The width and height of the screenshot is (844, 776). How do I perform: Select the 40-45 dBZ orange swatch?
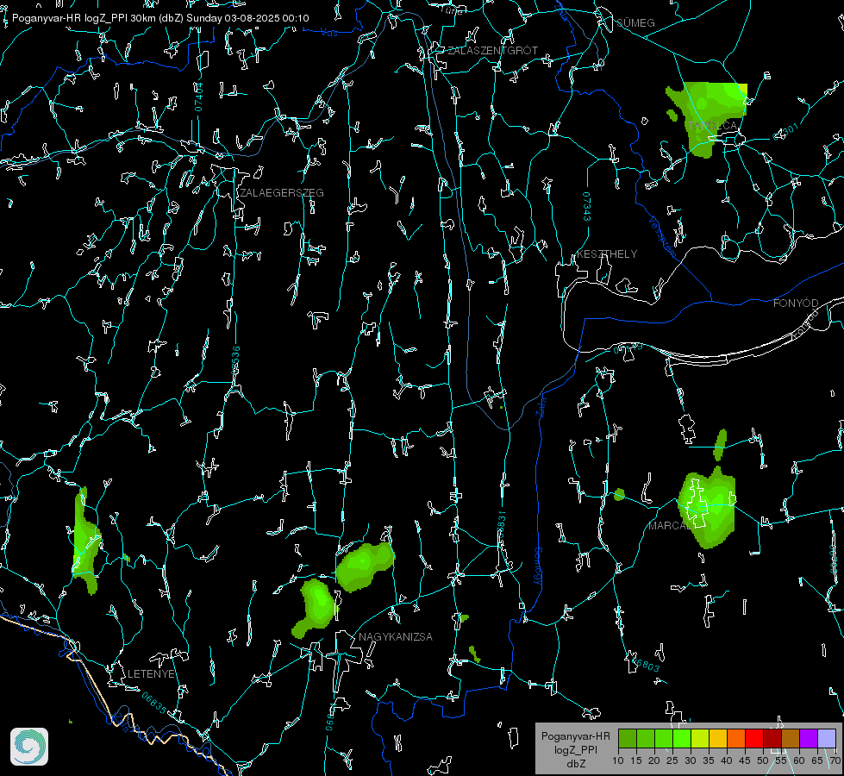pyautogui.click(x=736, y=738)
